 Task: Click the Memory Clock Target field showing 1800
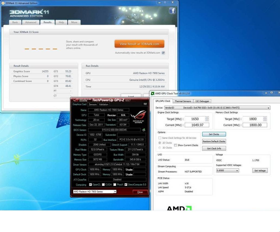253,119
